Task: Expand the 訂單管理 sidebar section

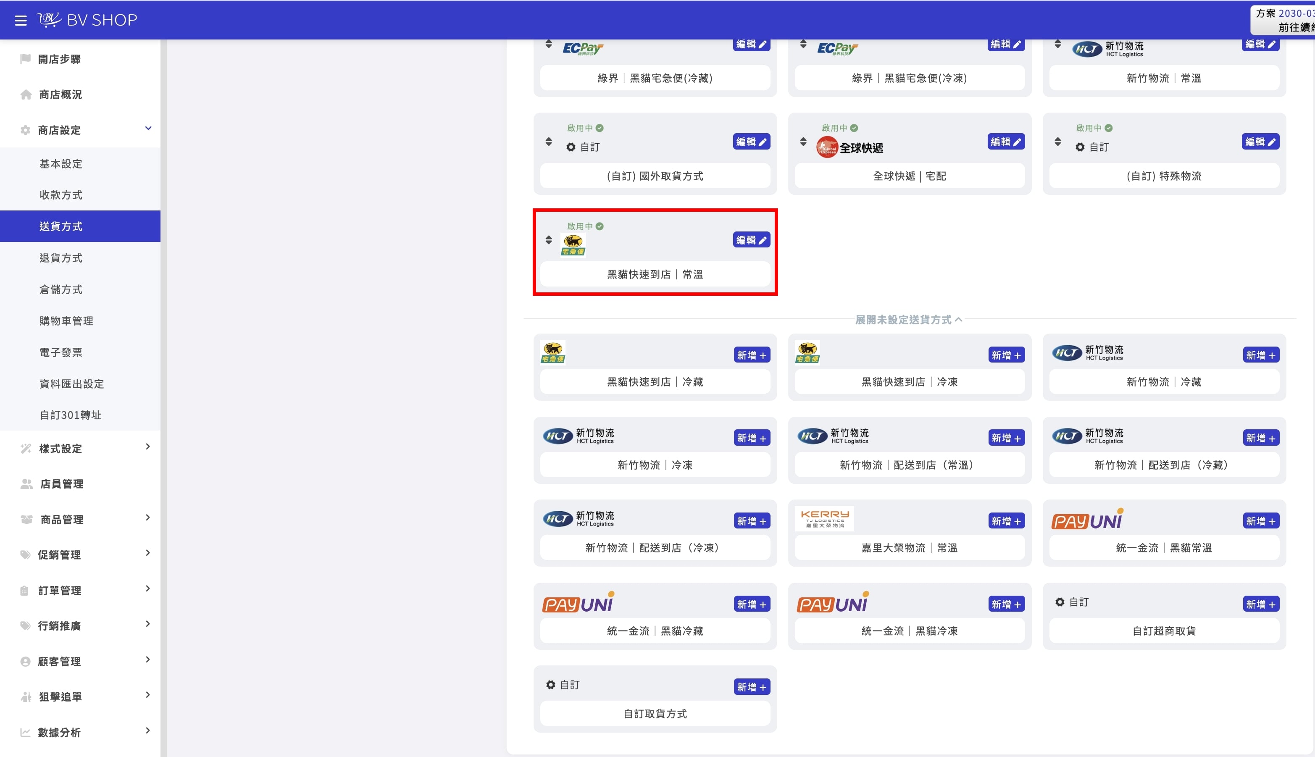Action: click(x=148, y=589)
